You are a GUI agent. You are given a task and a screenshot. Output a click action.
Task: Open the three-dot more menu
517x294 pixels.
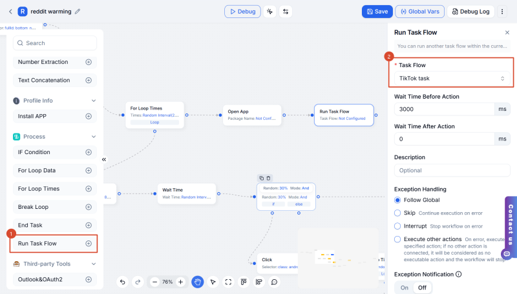[502, 12]
